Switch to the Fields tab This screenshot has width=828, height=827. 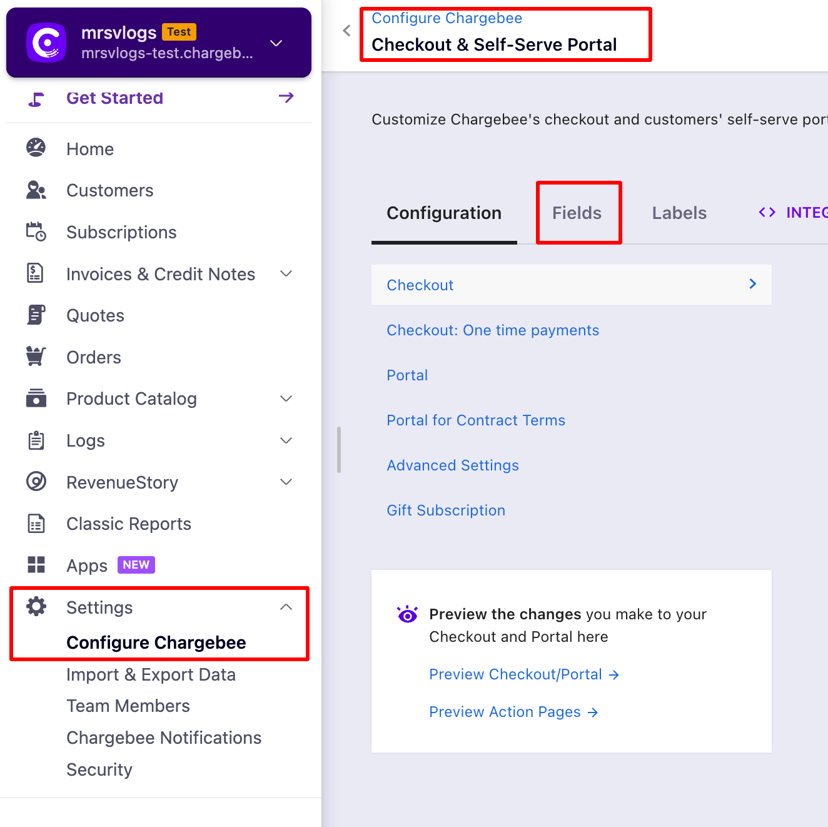[577, 213]
